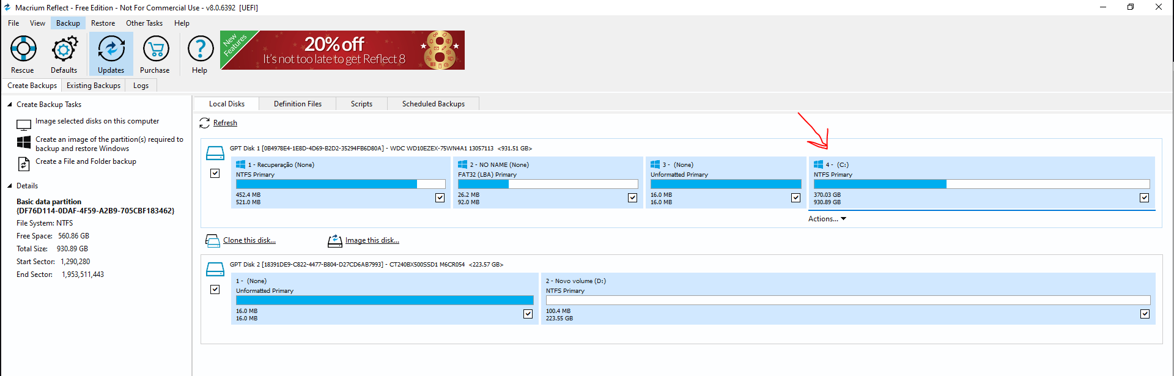This screenshot has height=376, width=1174.
Task: Open the Help menu in menu bar
Action: [x=182, y=23]
